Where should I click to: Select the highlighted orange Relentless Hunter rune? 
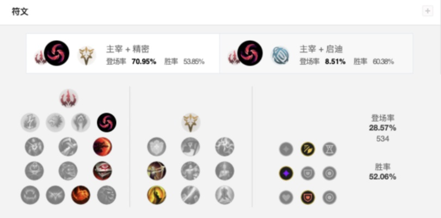[81, 195]
